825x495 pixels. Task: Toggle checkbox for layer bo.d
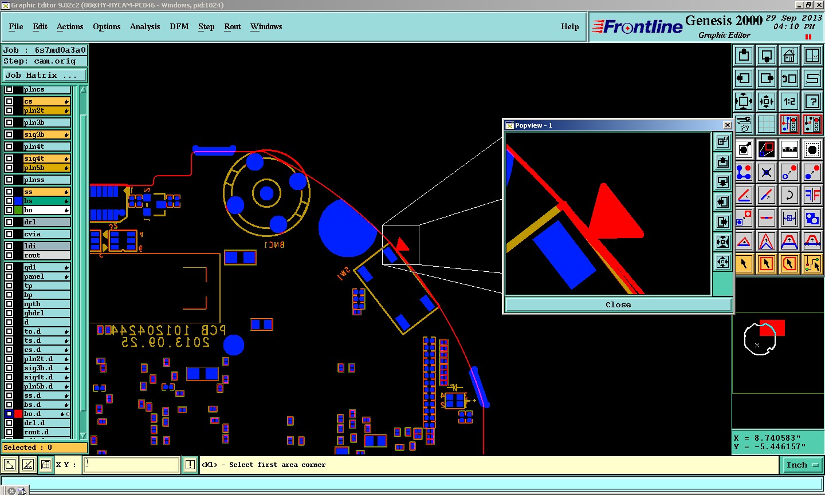pyautogui.click(x=9, y=414)
